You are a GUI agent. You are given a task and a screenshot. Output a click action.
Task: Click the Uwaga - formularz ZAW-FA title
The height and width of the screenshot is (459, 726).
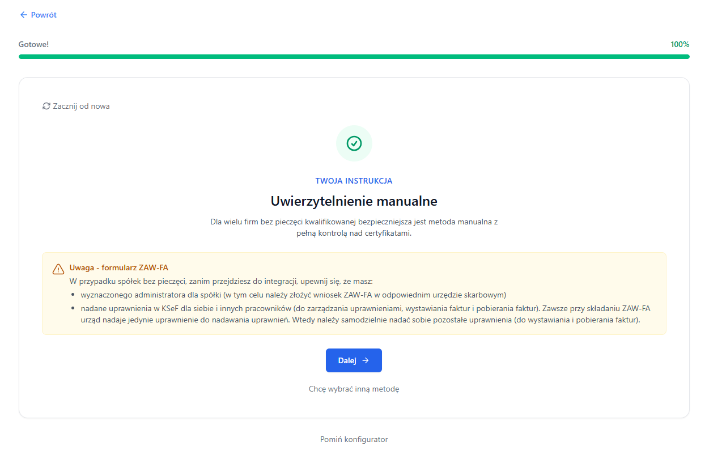pyautogui.click(x=118, y=267)
